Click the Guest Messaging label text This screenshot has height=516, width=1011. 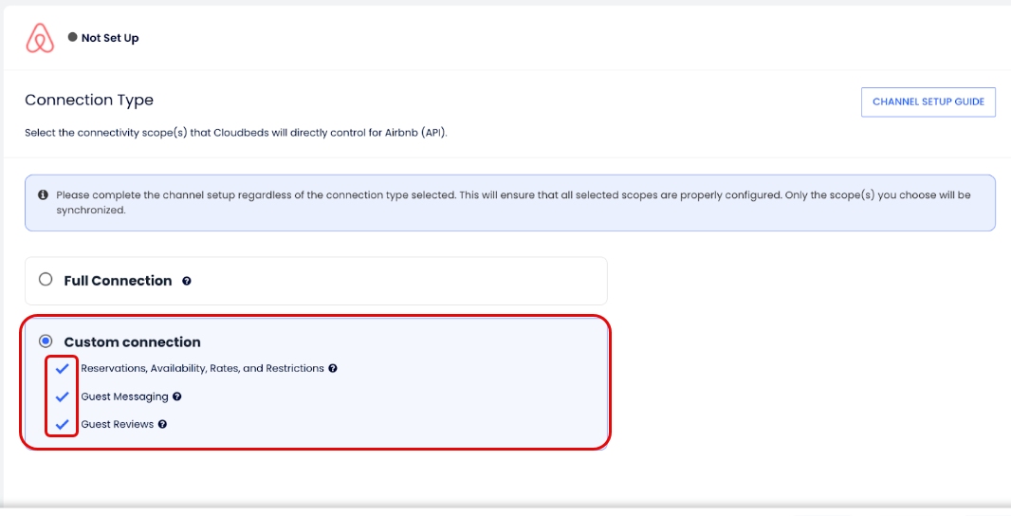click(x=124, y=396)
